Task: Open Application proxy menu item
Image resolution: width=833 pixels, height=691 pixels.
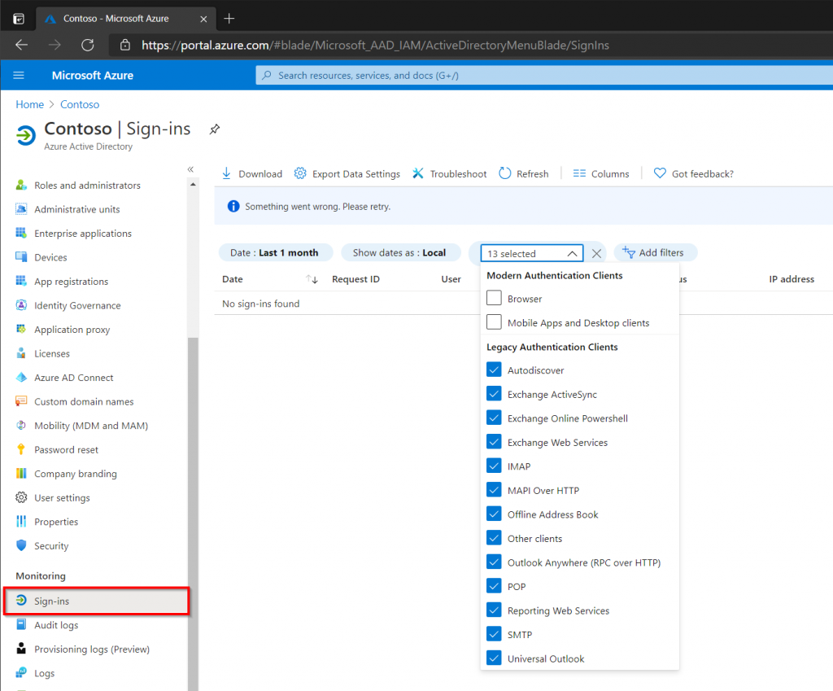Action: [72, 330]
